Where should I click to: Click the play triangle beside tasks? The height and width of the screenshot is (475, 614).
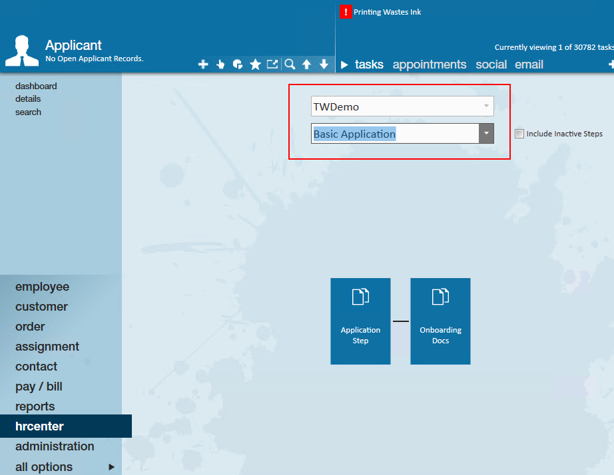click(x=344, y=65)
